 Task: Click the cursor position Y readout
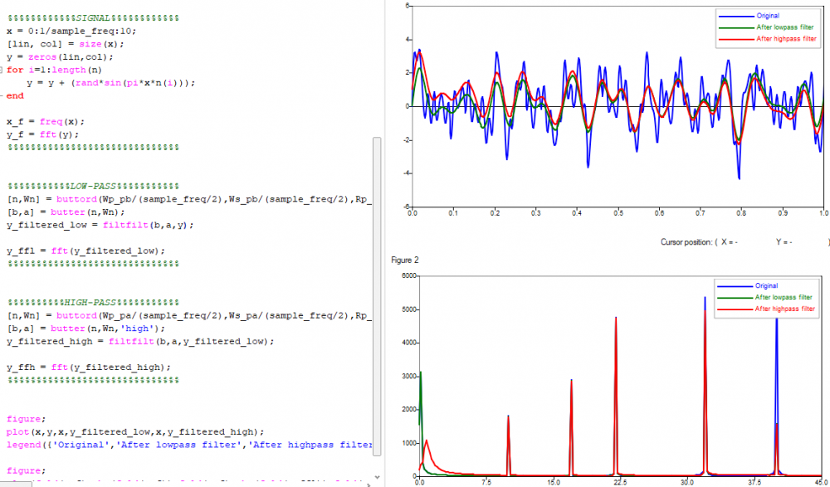point(784,242)
